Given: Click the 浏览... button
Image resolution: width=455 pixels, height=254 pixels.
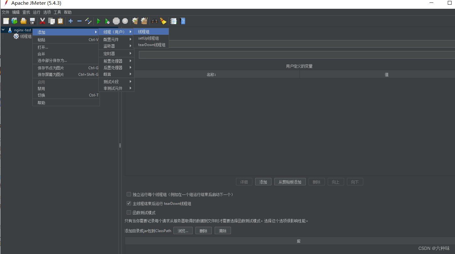Looking at the screenshot, I should 183,231.
